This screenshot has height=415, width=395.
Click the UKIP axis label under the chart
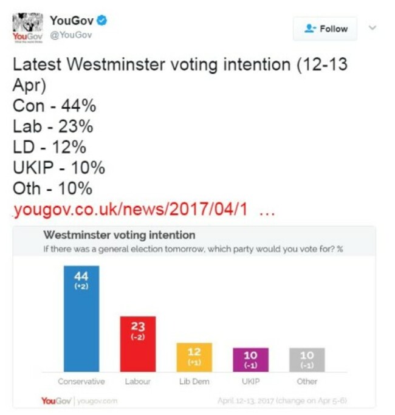pyautogui.click(x=251, y=382)
